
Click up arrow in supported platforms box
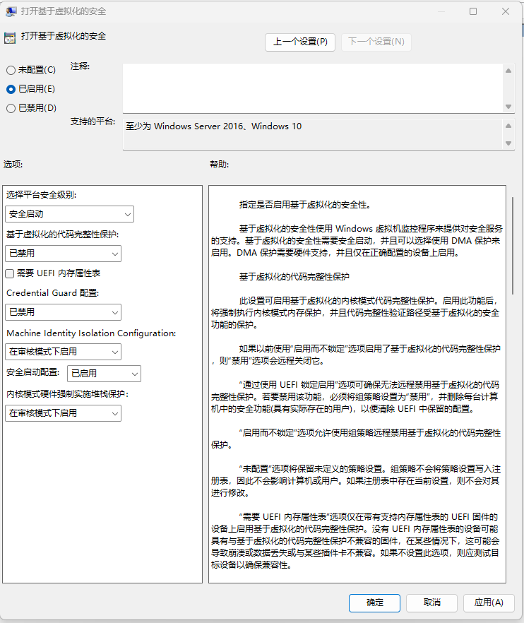(508, 125)
